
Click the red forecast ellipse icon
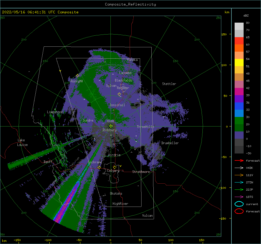point(239,211)
